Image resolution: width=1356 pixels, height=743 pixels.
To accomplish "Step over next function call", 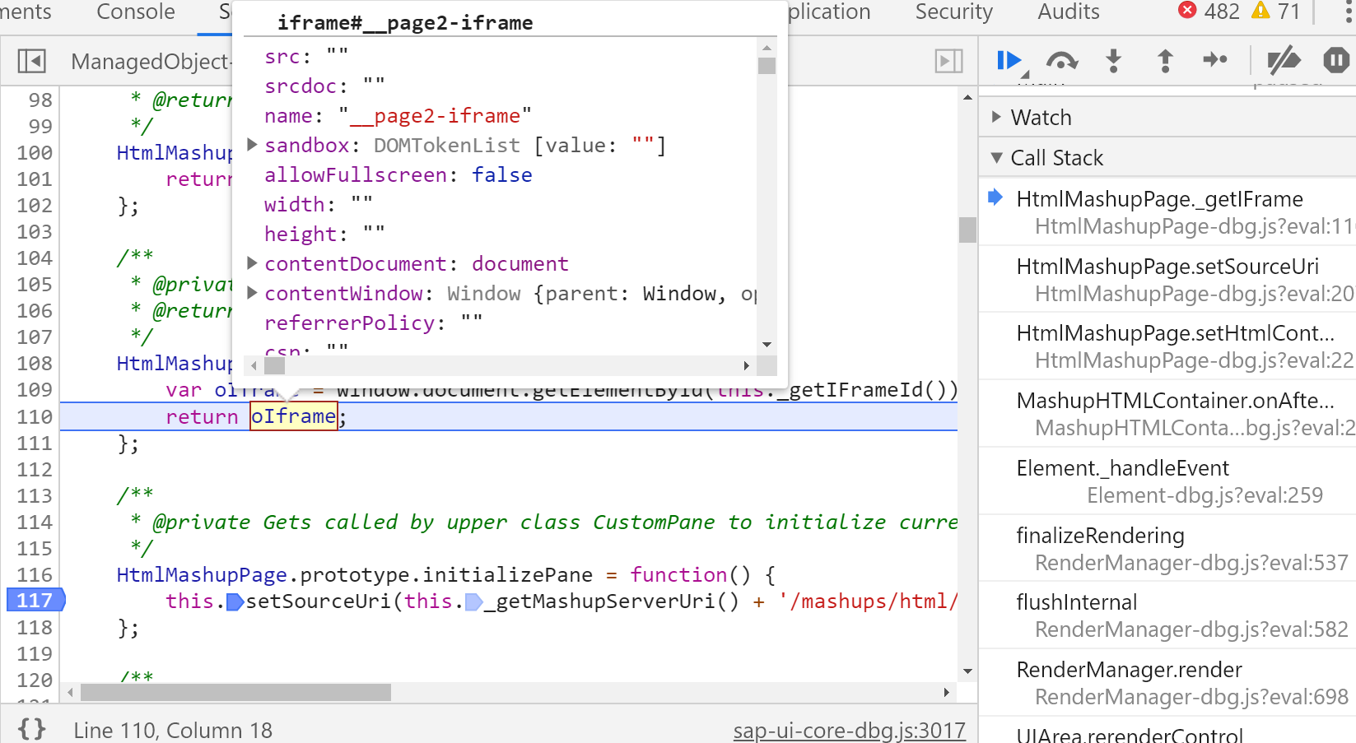I will click(x=1062, y=60).
